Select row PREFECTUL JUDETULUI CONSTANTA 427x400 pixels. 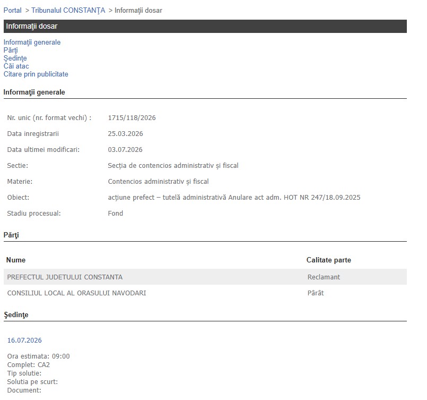click(x=205, y=277)
